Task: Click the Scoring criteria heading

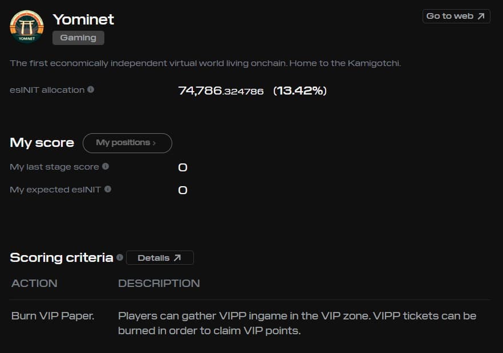Action: tap(62, 257)
